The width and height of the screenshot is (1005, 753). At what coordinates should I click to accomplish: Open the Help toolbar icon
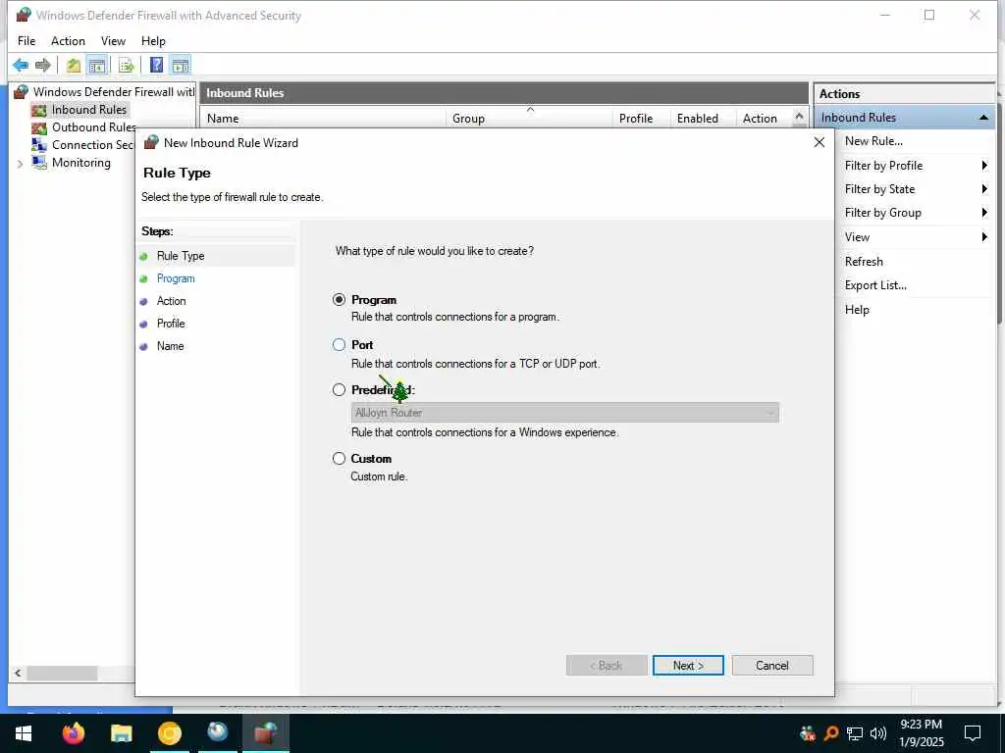pyautogui.click(x=156, y=65)
